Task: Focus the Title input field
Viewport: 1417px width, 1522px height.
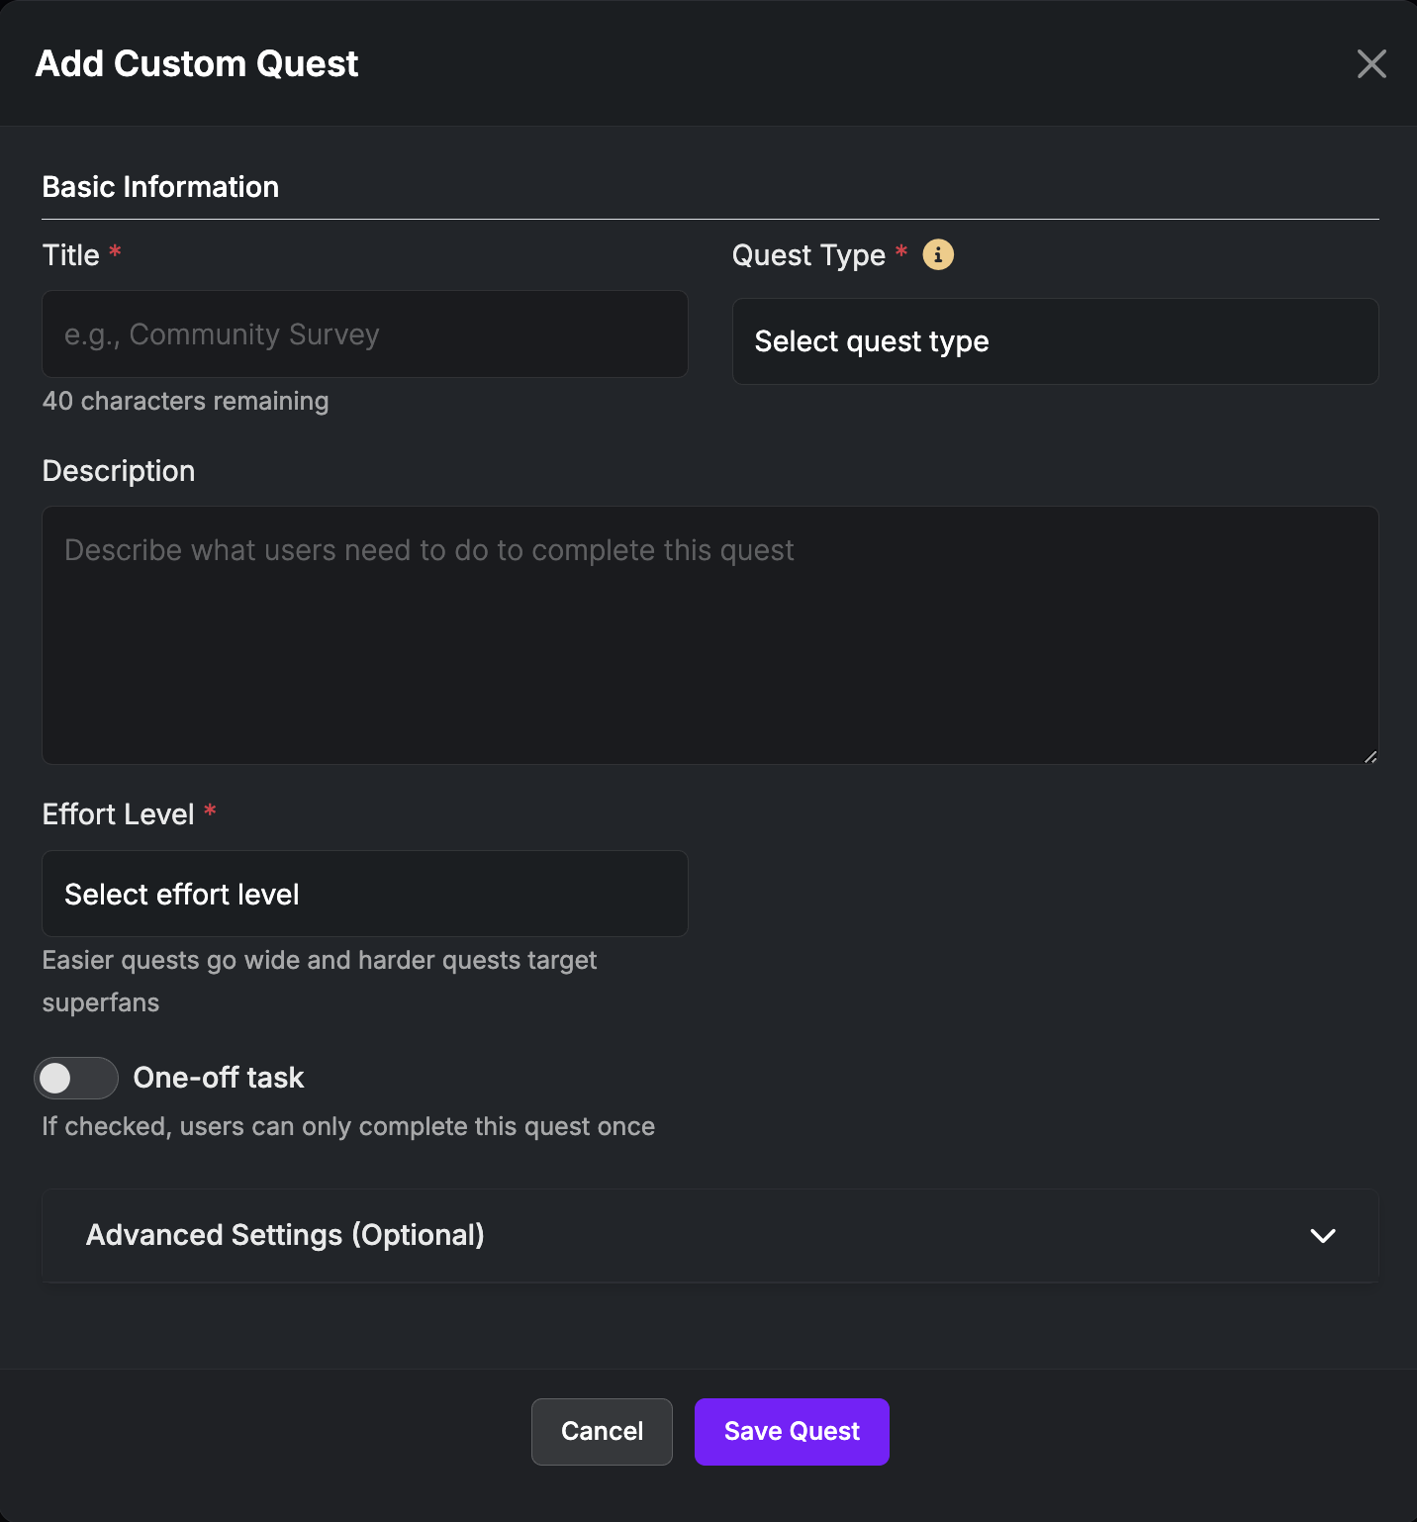Action: point(364,334)
